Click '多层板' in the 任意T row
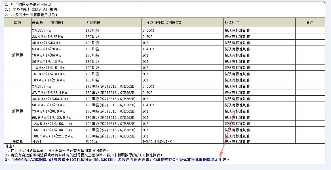The height and width of the screenshot is (170, 331). (x=18, y=141)
